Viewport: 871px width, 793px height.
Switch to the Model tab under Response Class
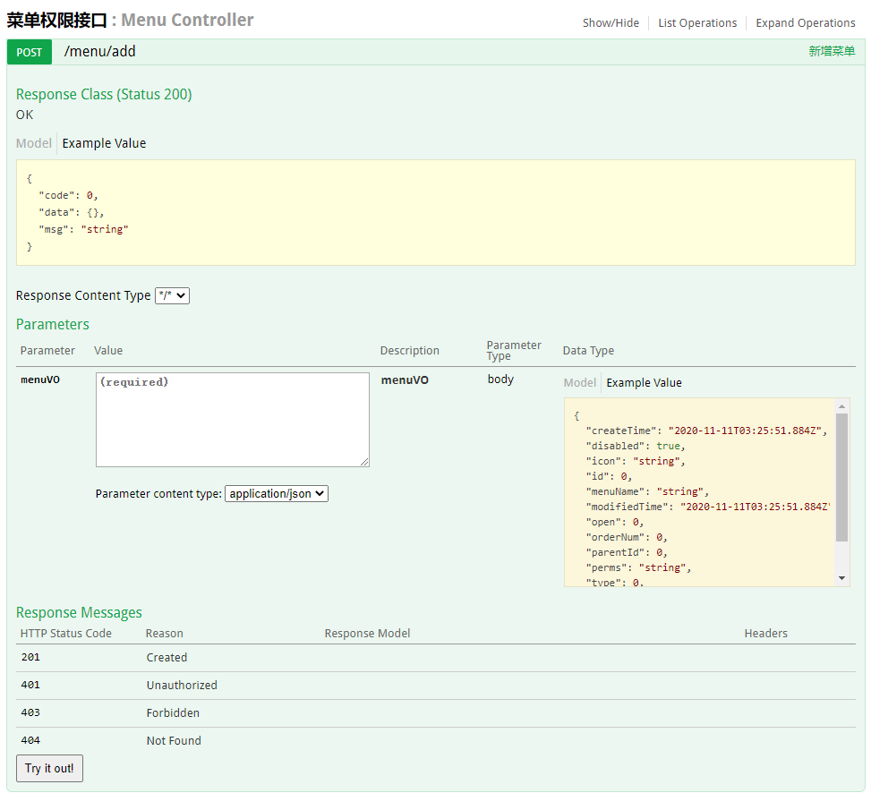click(x=33, y=143)
